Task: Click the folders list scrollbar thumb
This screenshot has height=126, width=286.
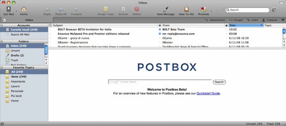Action: pos(46,50)
